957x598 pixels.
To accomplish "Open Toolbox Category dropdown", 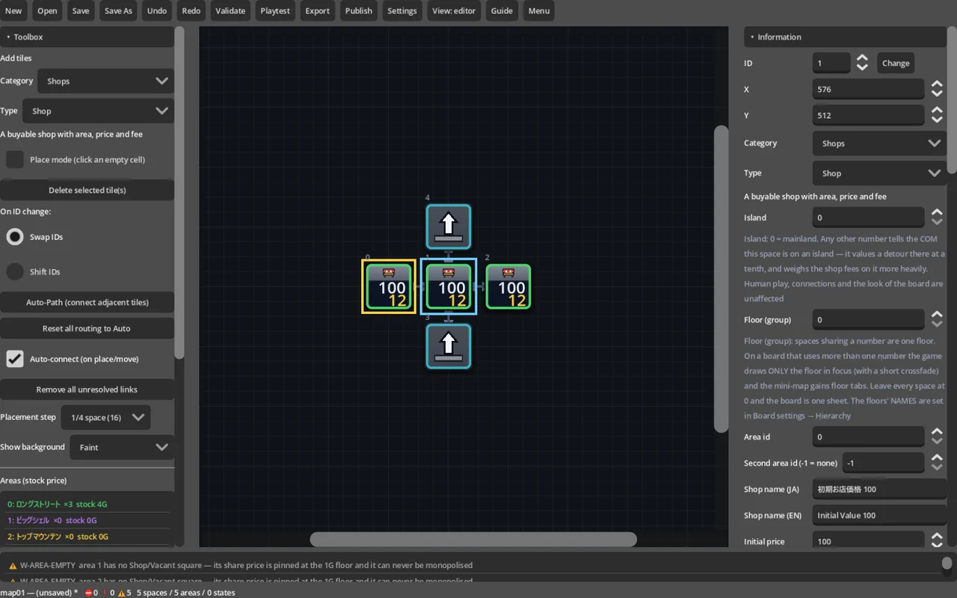I will (x=106, y=81).
